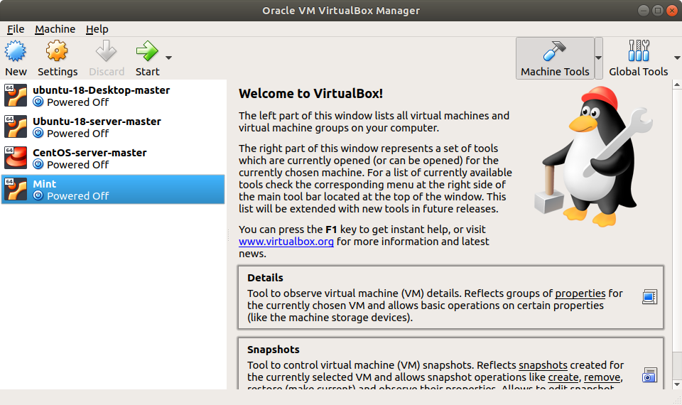This screenshot has height=405, width=682.
Task: Click the create link in Snapshots
Action: click(x=563, y=377)
